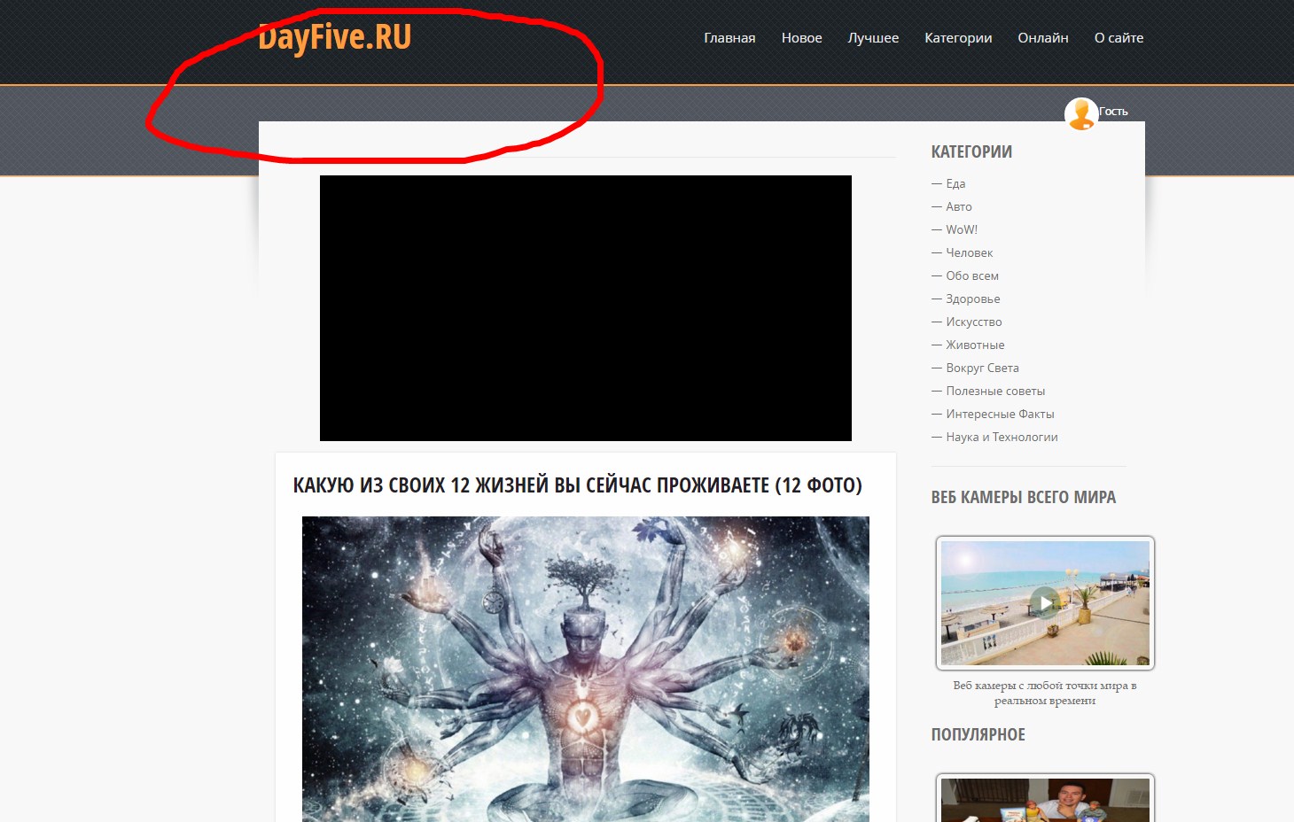Screen dimensions: 1294x822
Task: Click the ВЕБ КАМЕРЫ ВСЕГО МИРА heading
Action: coord(1024,497)
